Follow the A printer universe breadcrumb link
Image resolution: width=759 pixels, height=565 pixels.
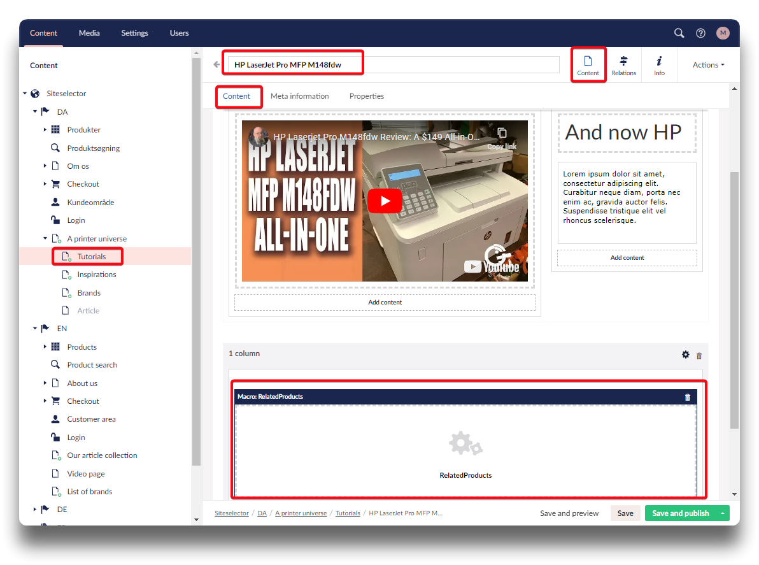coord(301,513)
